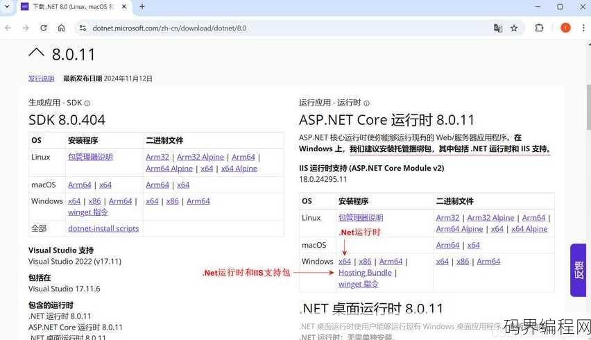Select the 'Visual Studio 2022 (v17.11)' text
Viewport: 591px width, 340px height.
coord(75,261)
